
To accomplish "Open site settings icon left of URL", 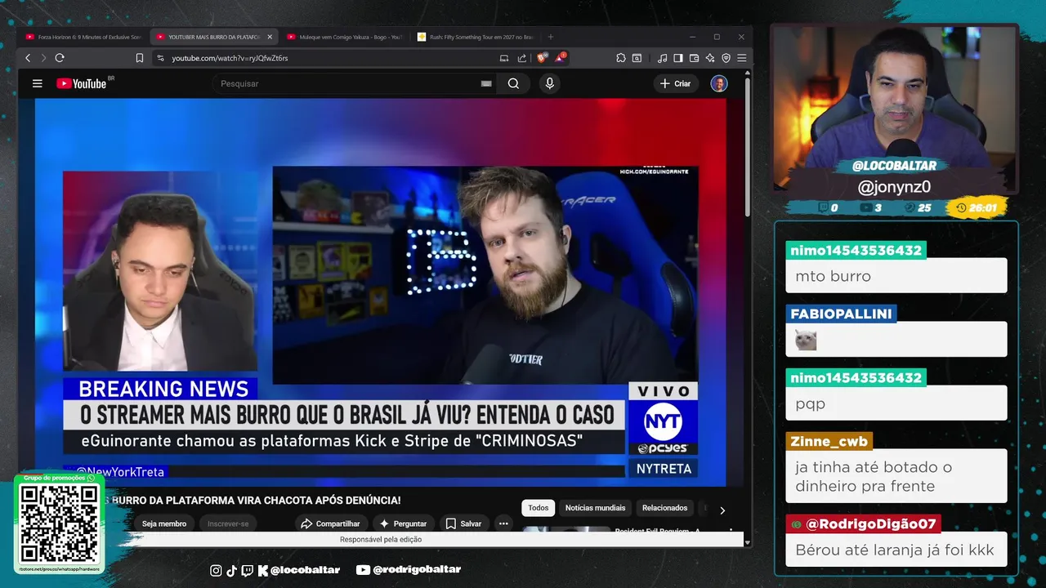I will point(160,58).
